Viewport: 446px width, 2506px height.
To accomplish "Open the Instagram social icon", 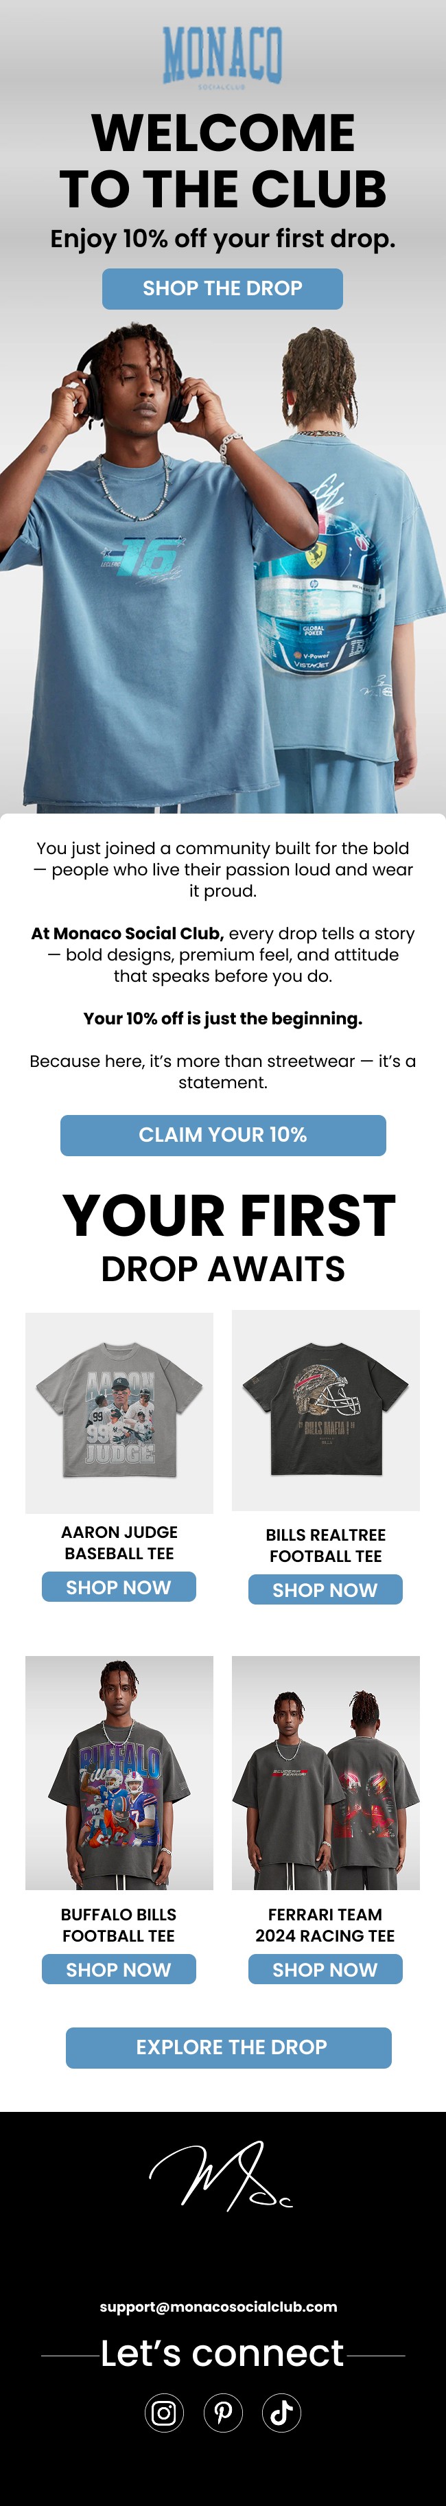I will click(164, 2412).
